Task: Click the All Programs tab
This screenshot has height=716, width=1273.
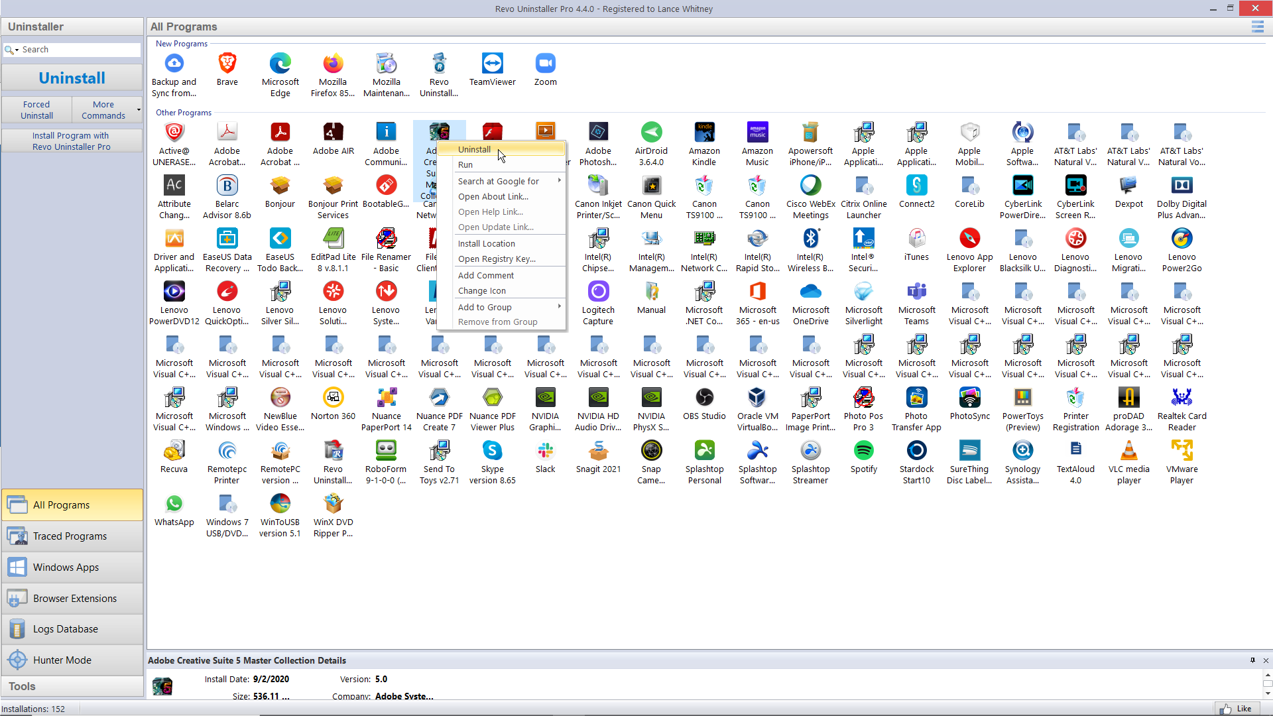Action: point(72,505)
